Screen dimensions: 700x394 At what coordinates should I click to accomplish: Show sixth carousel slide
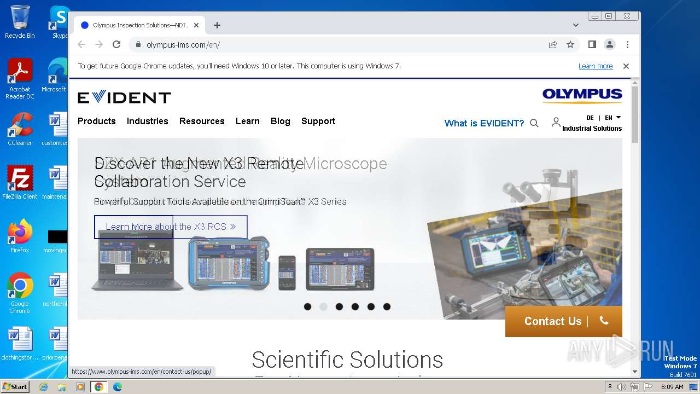point(387,307)
